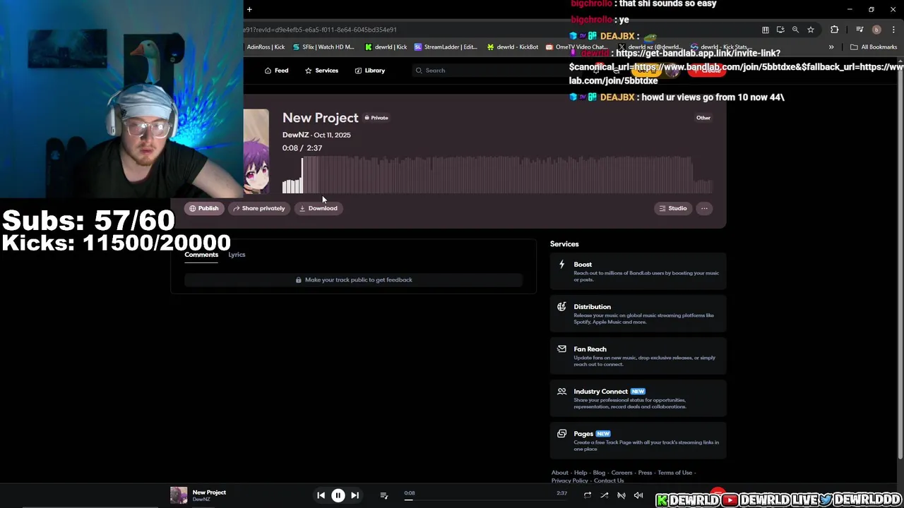
Task: Open the three-dot more options menu
Action: [704, 208]
